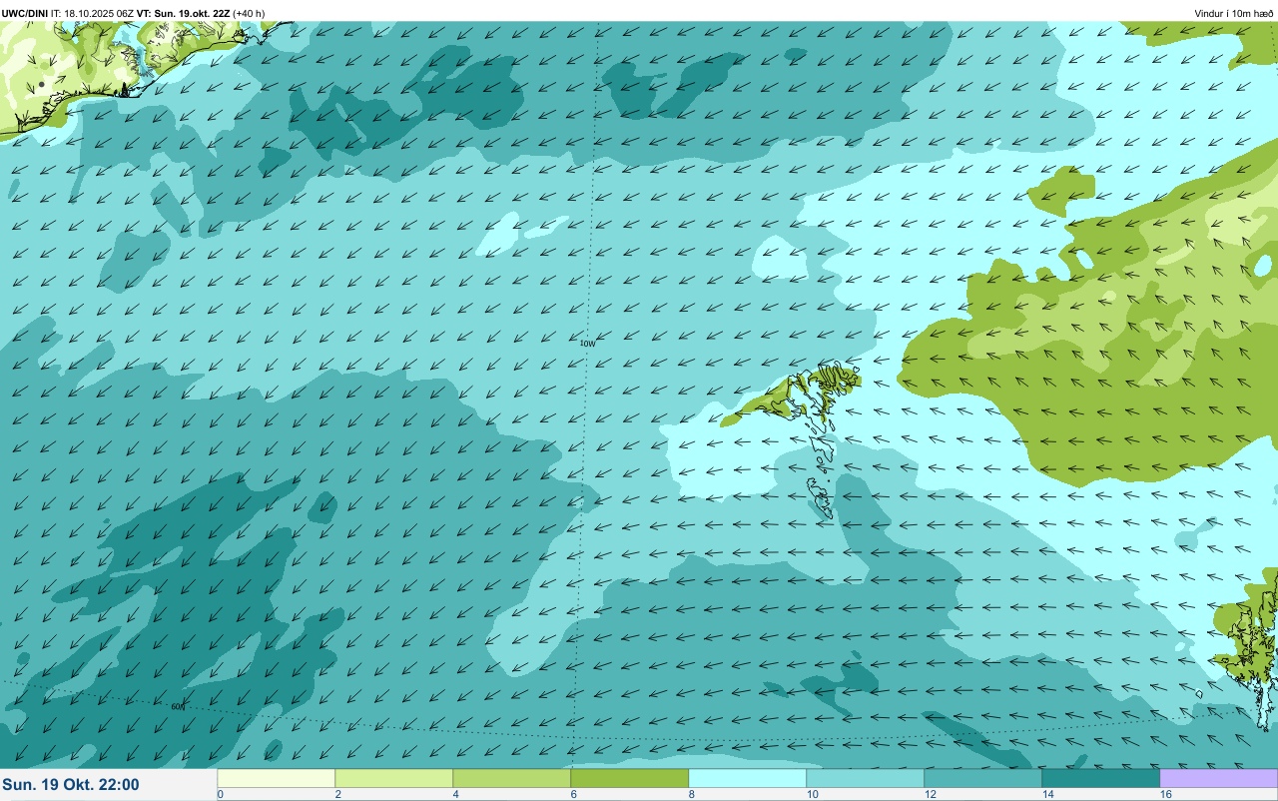Click the legend value '0'
Viewport: 1278px width, 801px height.
pyautogui.click(x=220, y=795)
